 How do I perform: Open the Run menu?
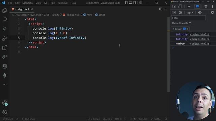pyautogui.click(x=53, y=3)
